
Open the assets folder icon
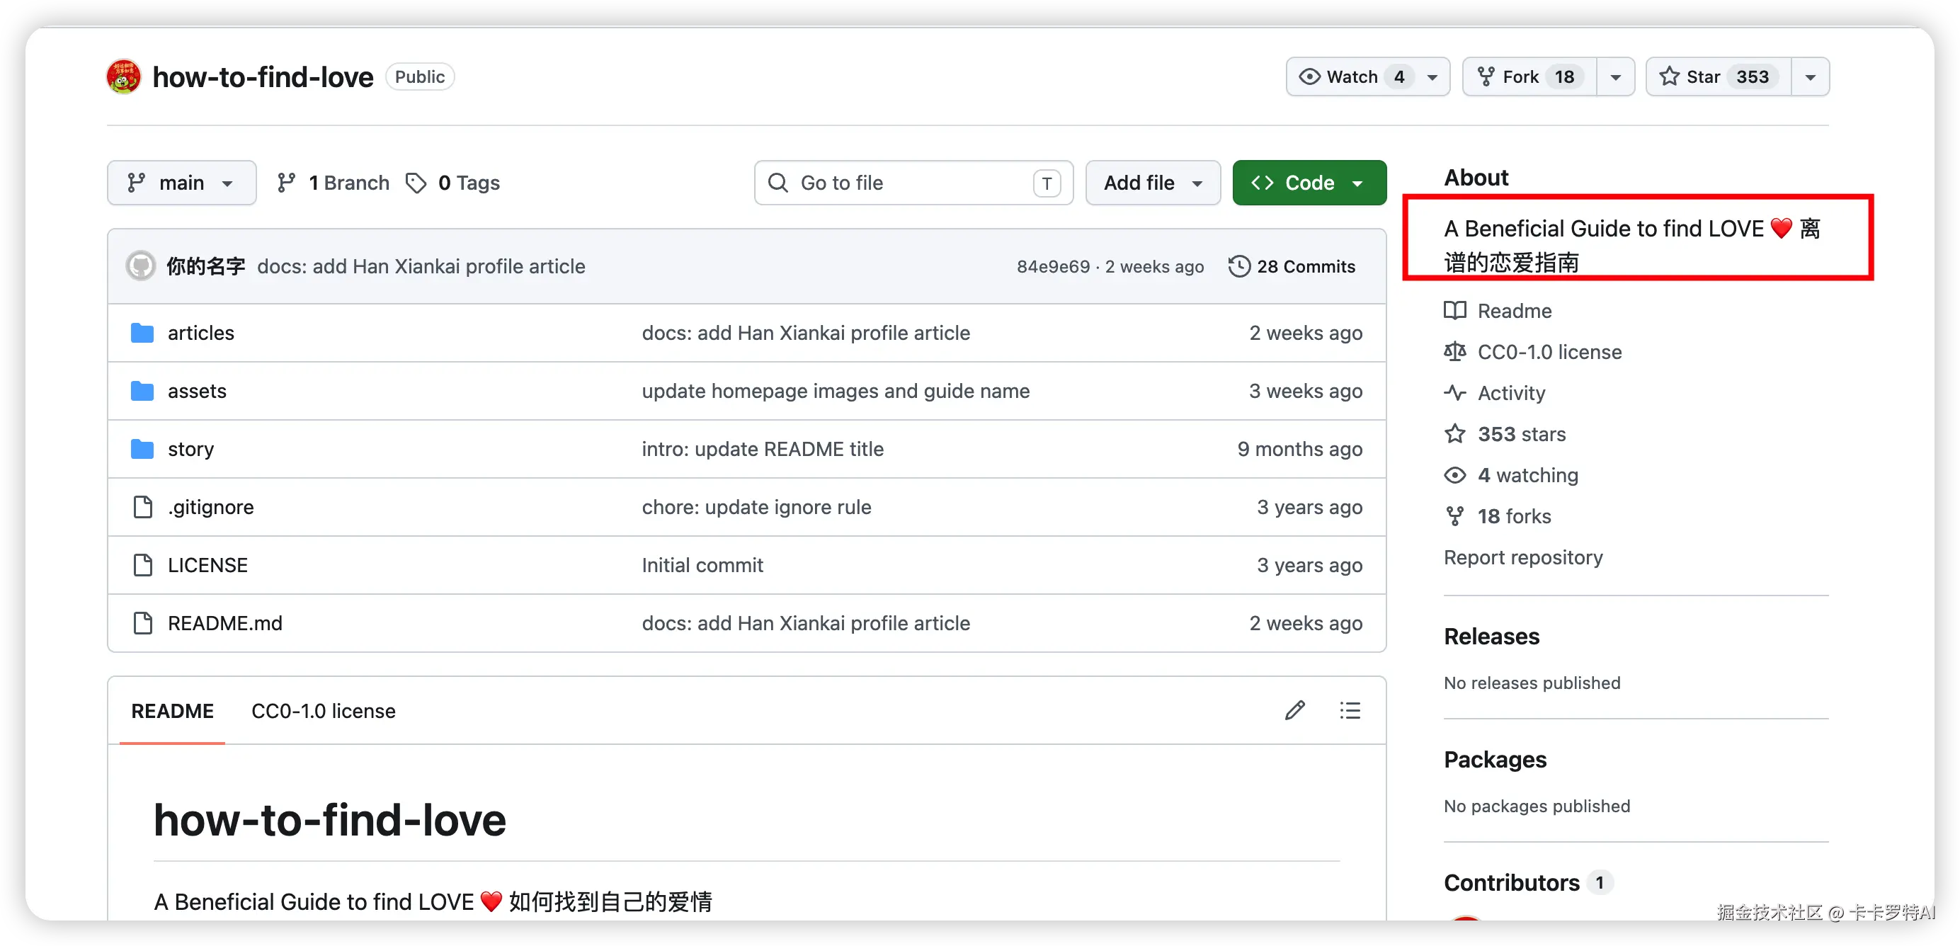click(142, 391)
